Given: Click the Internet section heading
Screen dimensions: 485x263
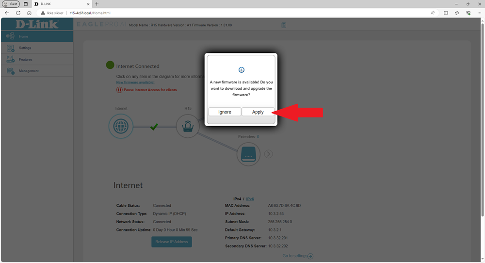Looking at the screenshot, I should click(128, 185).
